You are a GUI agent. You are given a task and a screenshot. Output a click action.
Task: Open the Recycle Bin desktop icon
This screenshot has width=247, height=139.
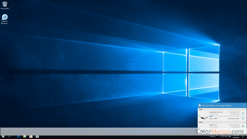point(5,4)
